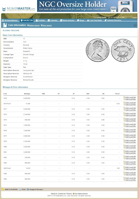Open the Industry Directory tab
The width and height of the screenshot is (139, 199).
tap(113, 20)
